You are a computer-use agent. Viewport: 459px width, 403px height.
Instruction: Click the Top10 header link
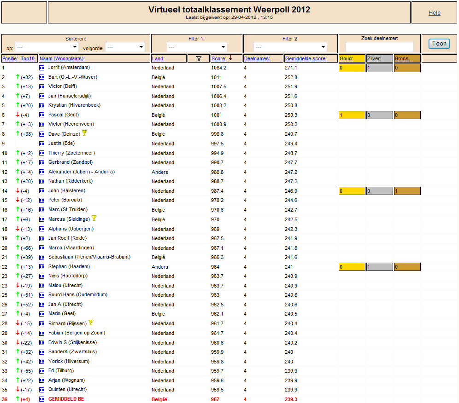pos(28,58)
